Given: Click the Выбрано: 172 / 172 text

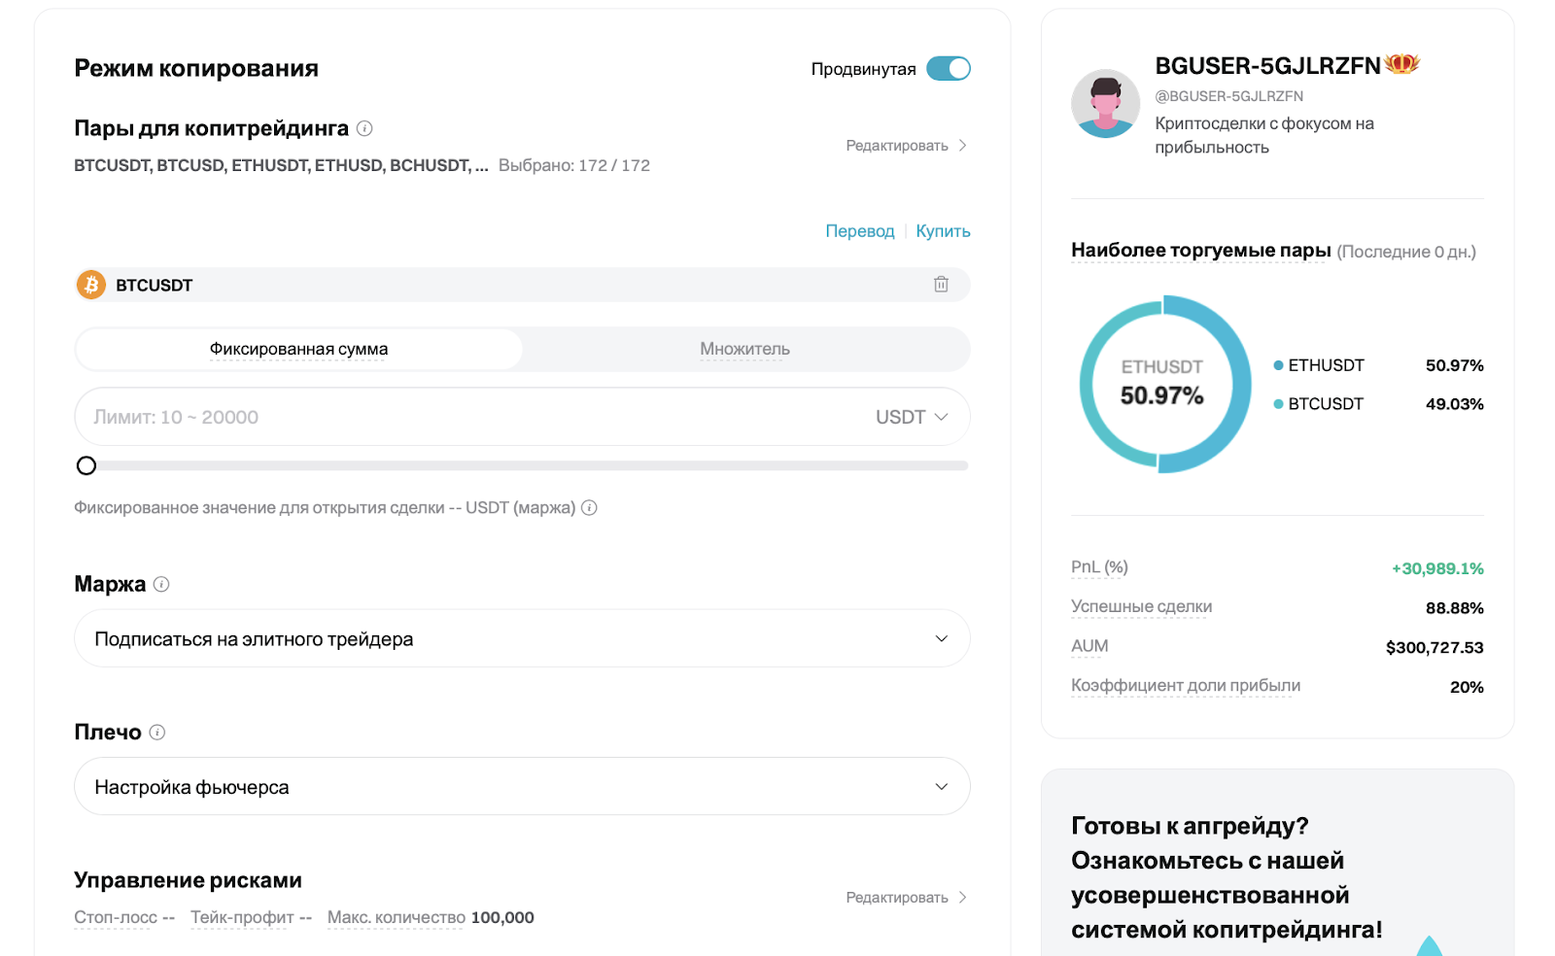Looking at the screenshot, I should click(574, 165).
